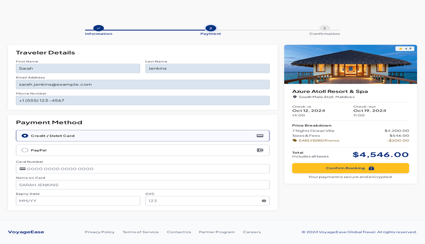This screenshot has width=425, height=244.
Task: Open the Payment step label
Action: pos(210,34)
